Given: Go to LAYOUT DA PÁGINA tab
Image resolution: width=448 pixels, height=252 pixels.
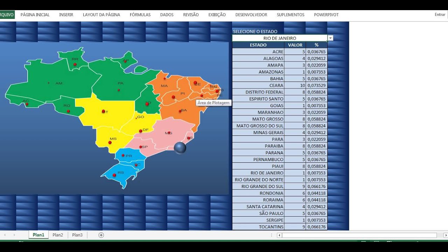Looking at the screenshot, I should click(x=101, y=15).
